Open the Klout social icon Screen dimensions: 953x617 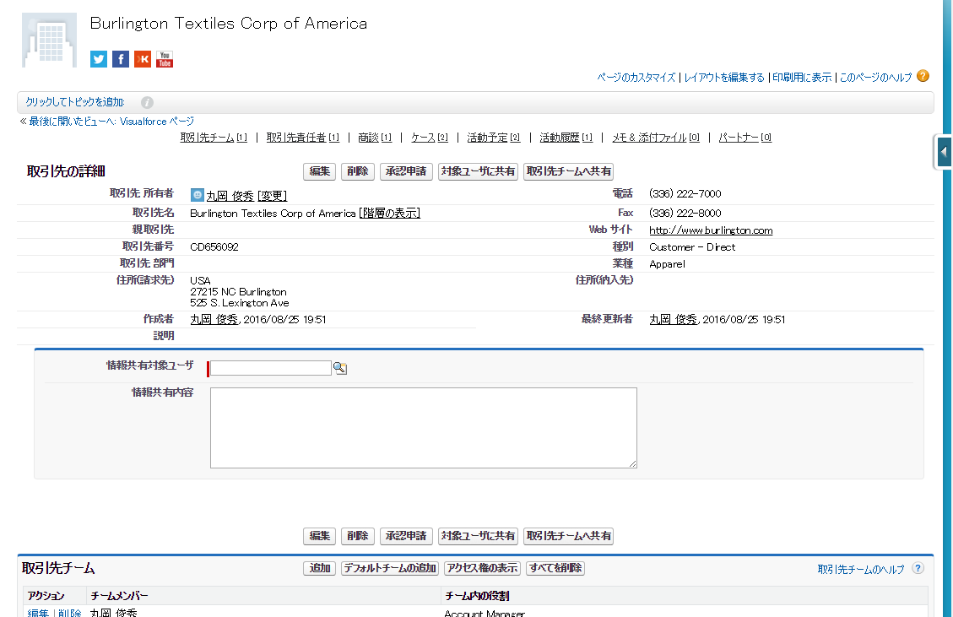pyautogui.click(x=142, y=59)
